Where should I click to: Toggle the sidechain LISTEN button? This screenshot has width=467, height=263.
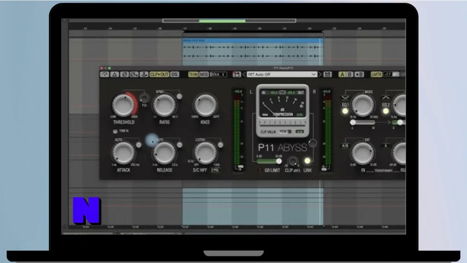click(220, 145)
